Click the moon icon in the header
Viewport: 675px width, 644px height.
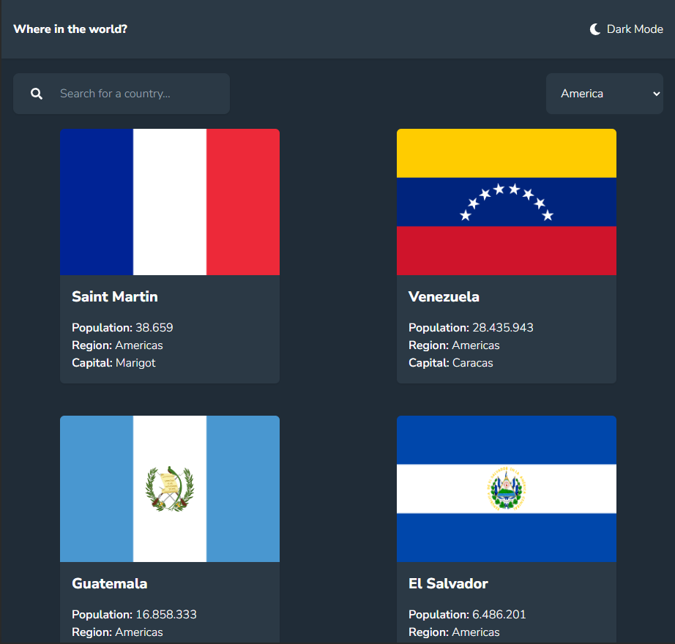(595, 29)
